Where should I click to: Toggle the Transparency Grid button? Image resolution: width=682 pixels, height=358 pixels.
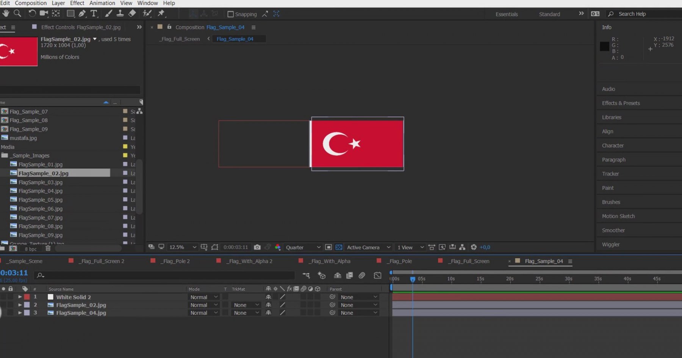tap(339, 247)
